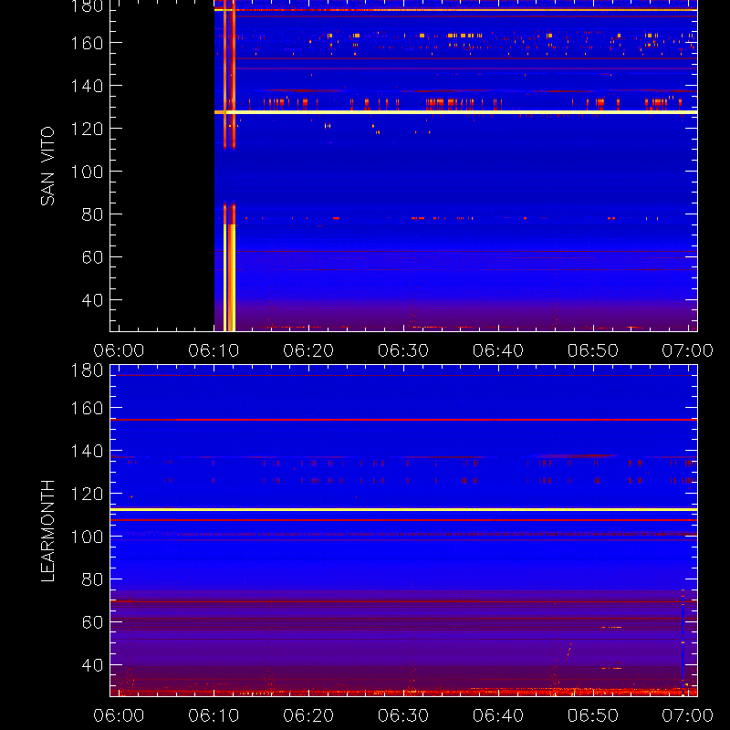The image size is (730, 730).
Task: Select 06:50 time label under San Vito plot
Action: [x=593, y=350]
